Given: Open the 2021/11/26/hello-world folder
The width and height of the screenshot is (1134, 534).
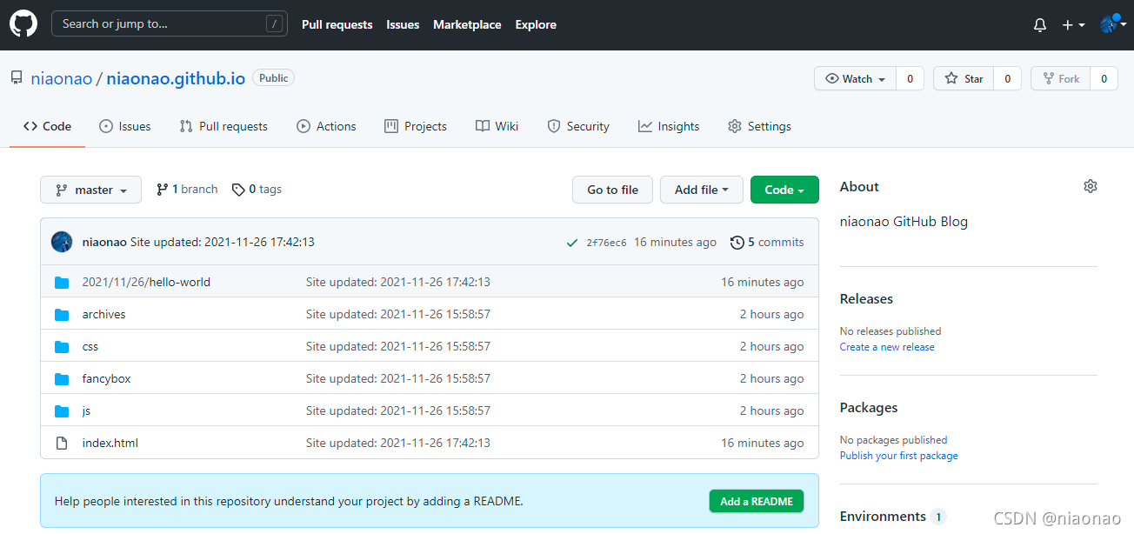Looking at the screenshot, I should [x=146, y=282].
